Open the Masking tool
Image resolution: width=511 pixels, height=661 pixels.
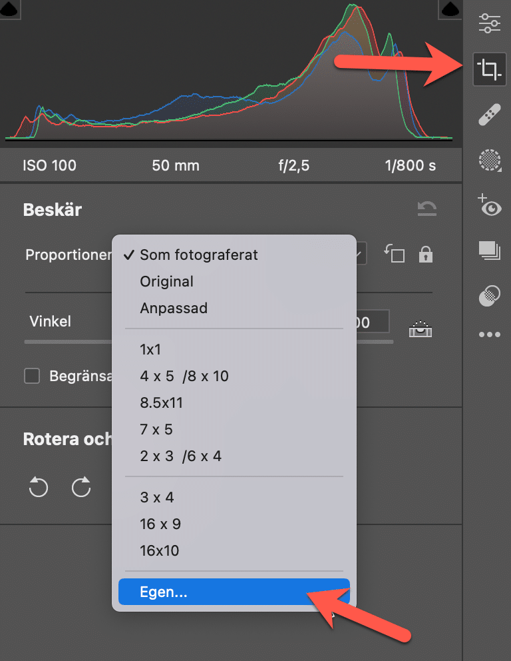[490, 161]
